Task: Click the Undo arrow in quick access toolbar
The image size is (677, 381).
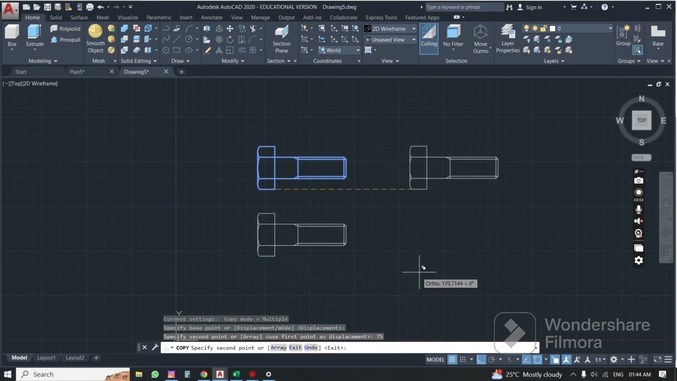Action: point(100,7)
